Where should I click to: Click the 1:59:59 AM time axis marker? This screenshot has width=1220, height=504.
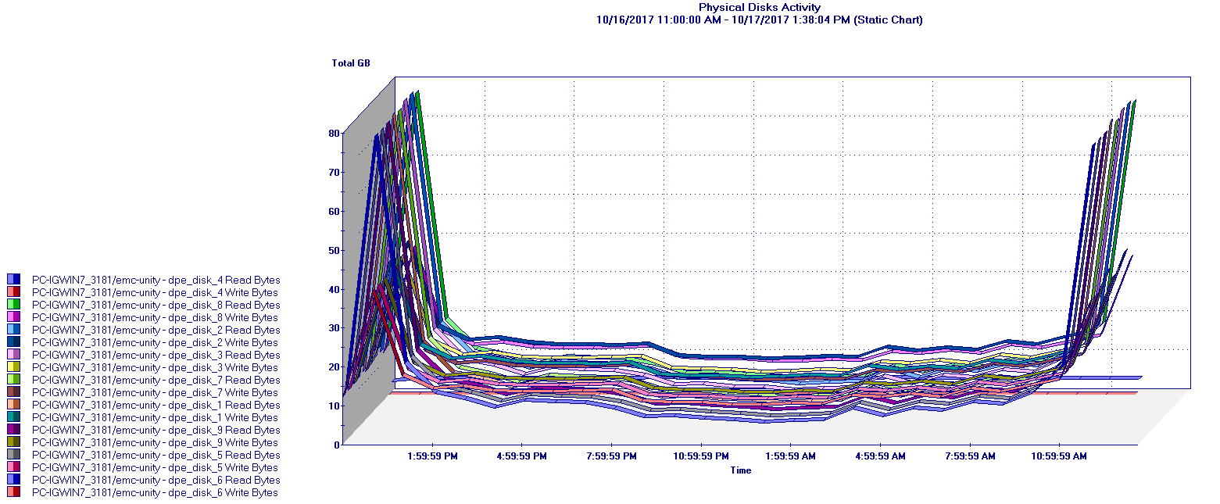tap(791, 456)
